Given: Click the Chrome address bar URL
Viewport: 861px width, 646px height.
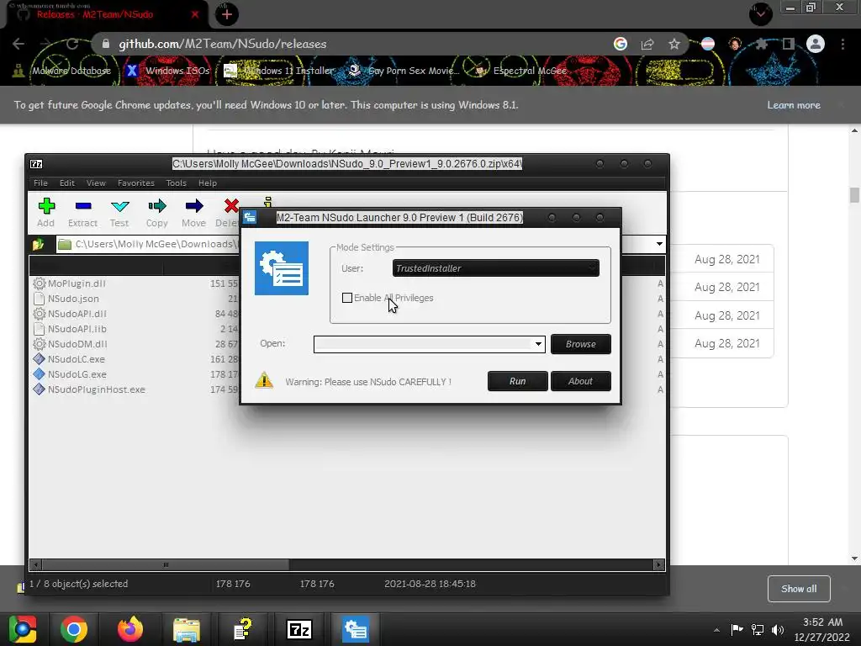Looking at the screenshot, I should [222, 44].
